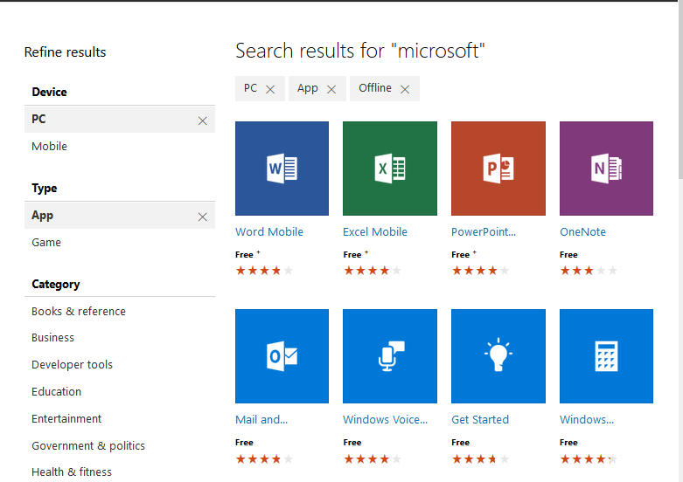This screenshot has height=482, width=683.
Task: Open the Mail and Calendar app tile
Action: 282,356
